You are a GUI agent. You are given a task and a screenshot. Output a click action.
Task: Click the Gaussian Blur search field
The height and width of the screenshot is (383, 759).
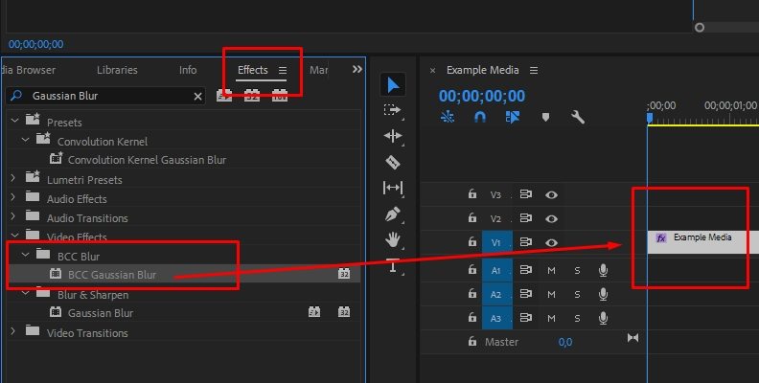[x=105, y=96]
